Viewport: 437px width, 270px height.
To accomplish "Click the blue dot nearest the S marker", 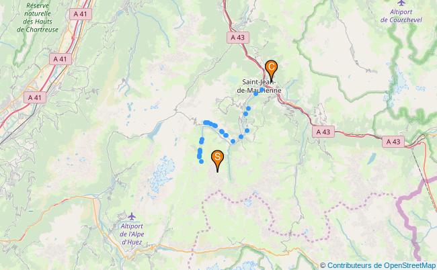I will point(201,161).
